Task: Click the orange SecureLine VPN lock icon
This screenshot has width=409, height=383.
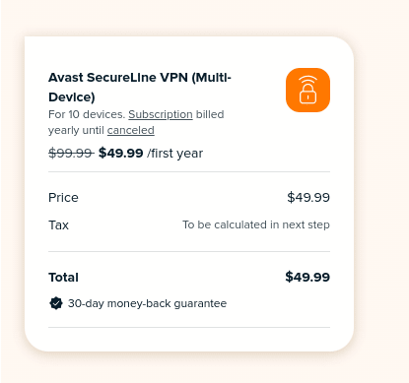Action: click(x=307, y=90)
